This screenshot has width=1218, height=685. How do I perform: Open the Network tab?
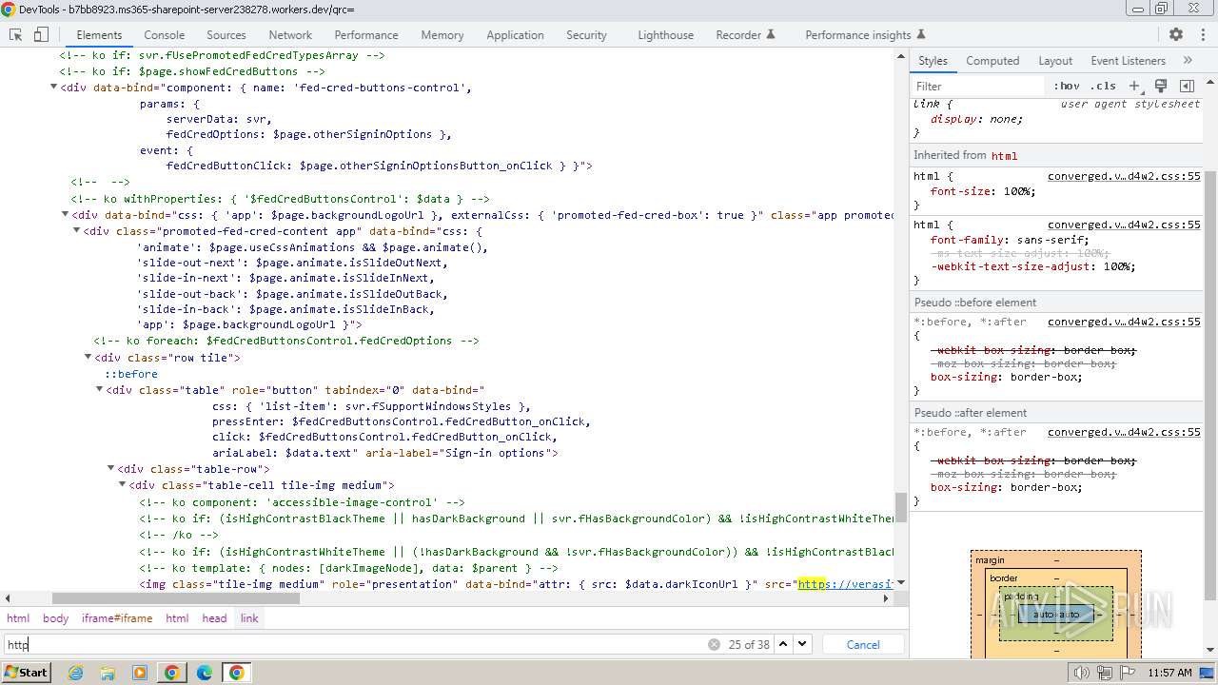pos(290,34)
